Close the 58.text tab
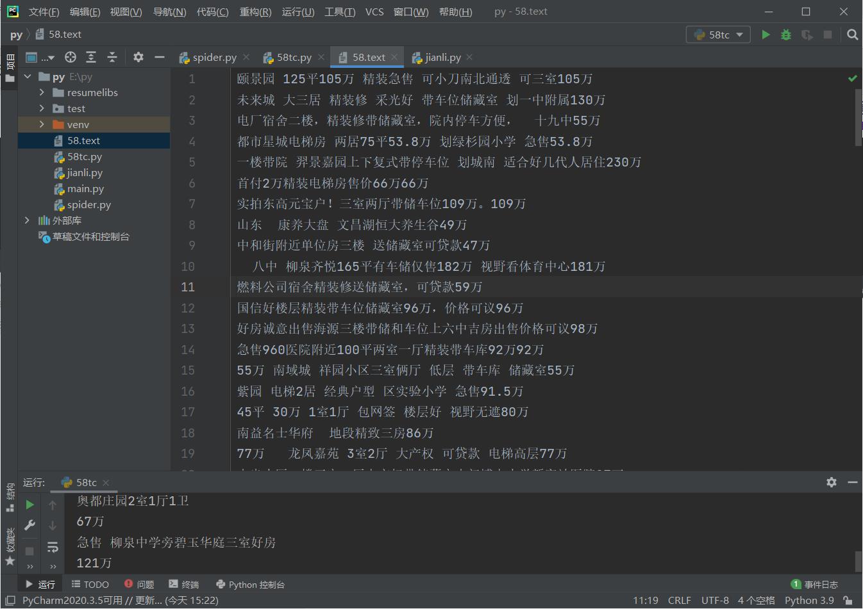The height and width of the screenshot is (609, 863). [x=394, y=57]
